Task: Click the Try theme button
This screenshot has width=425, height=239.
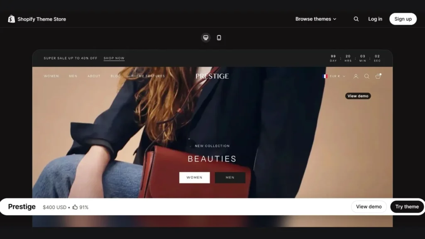Action: [407, 207]
